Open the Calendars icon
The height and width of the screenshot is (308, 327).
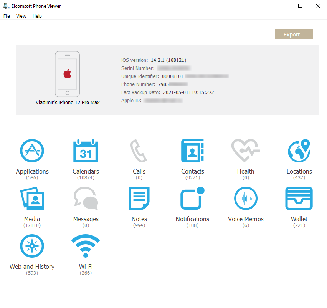[86, 151]
